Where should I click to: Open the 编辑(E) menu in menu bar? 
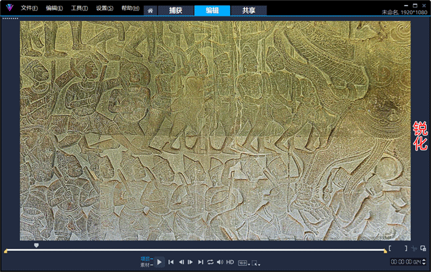54,8
